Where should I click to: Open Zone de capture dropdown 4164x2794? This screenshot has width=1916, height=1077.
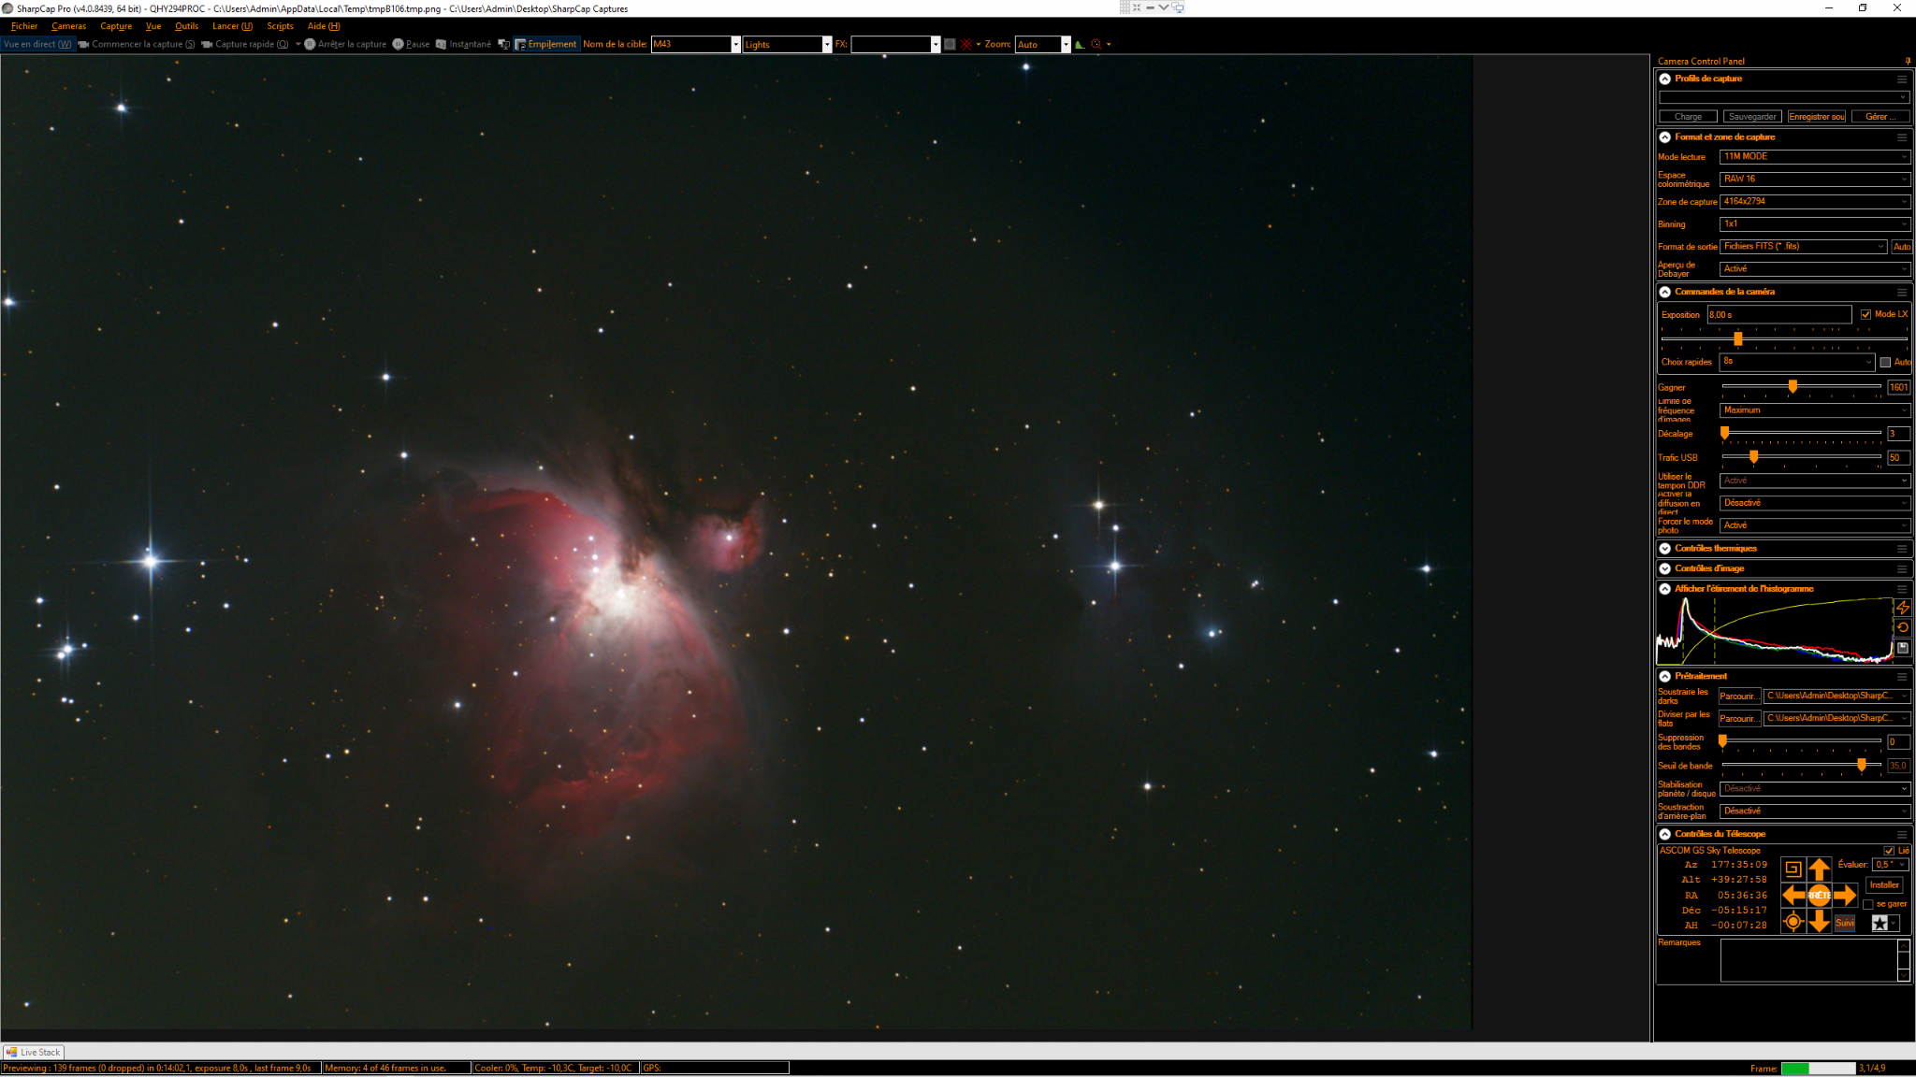point(1814,201)
